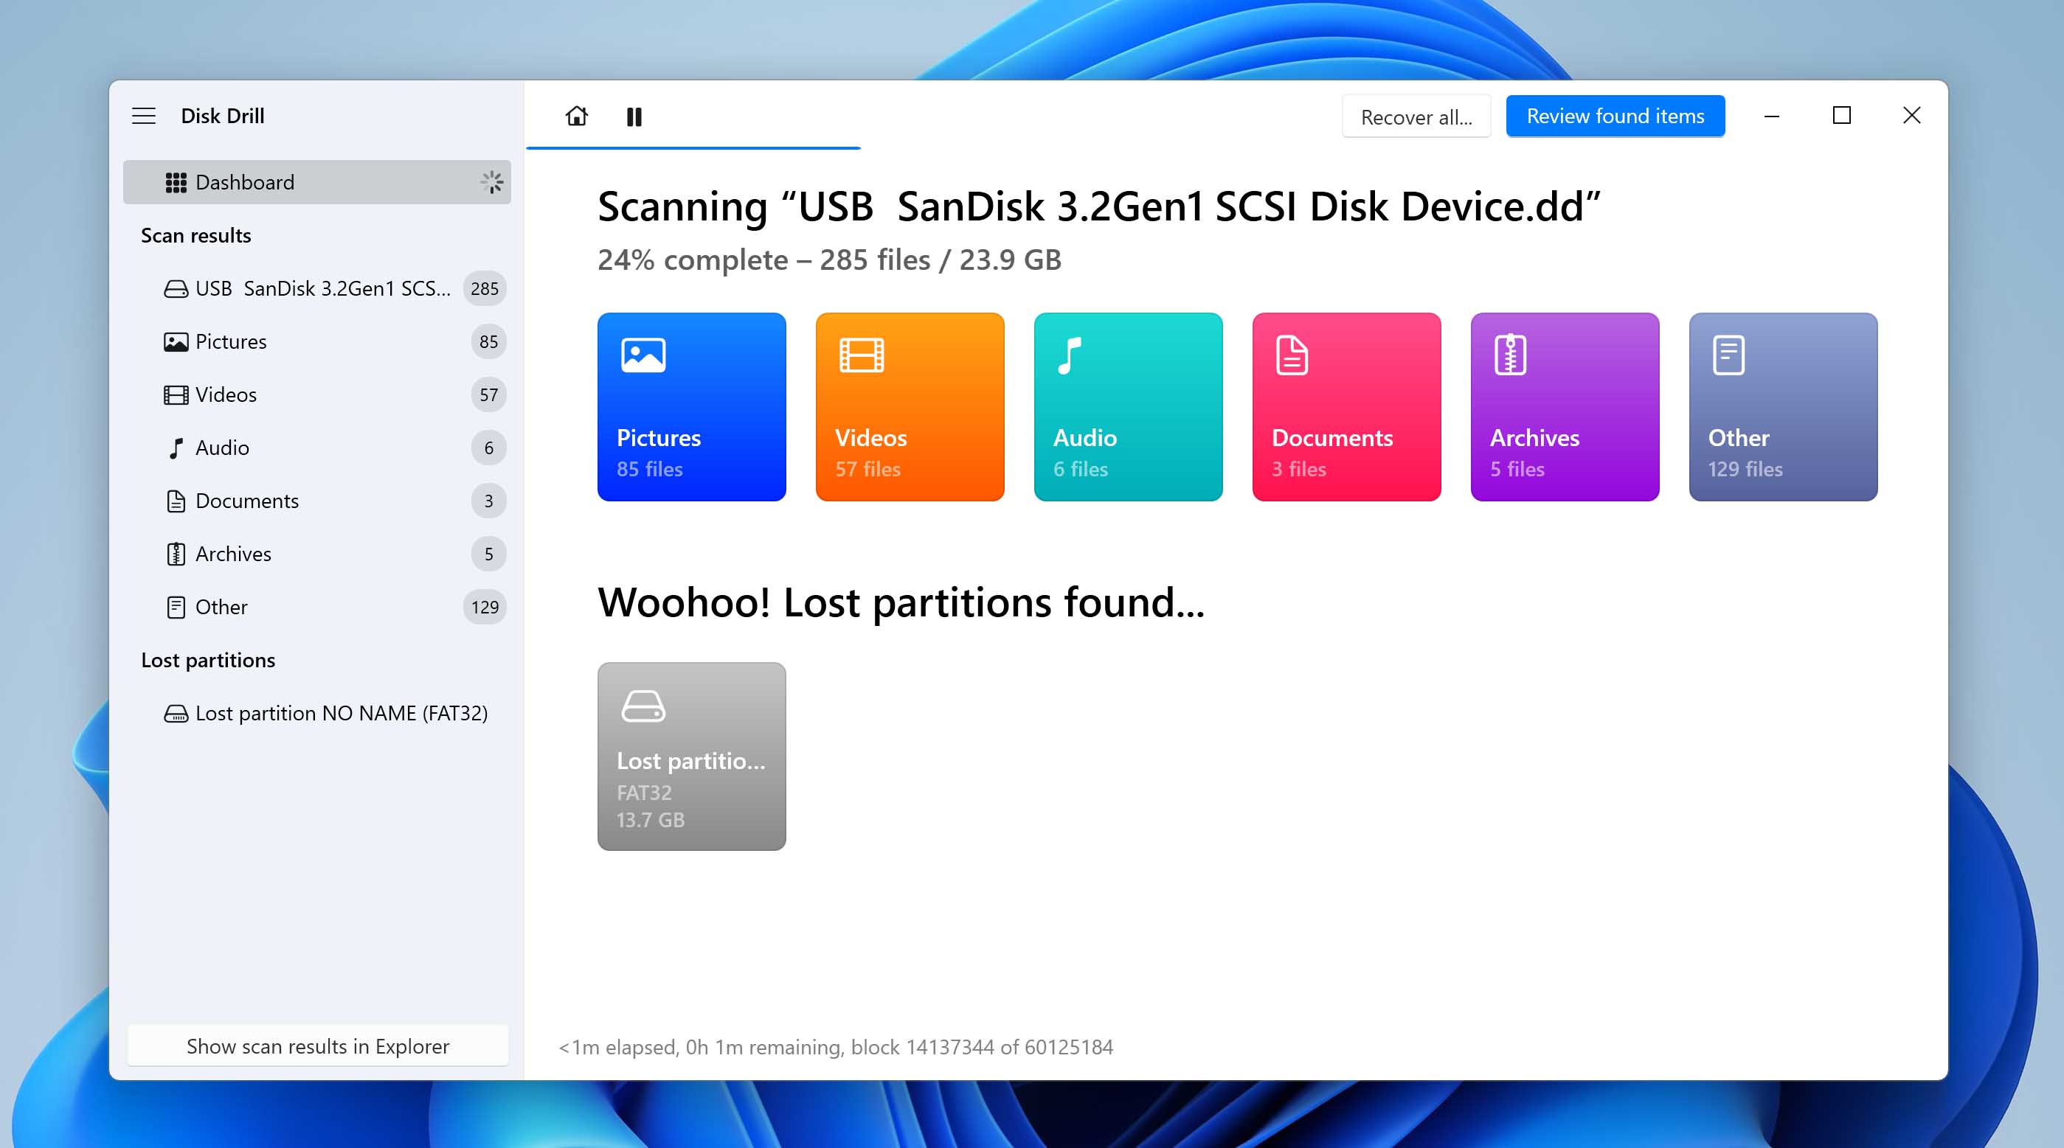Click the scan progress bar under toolbar

click(x=693, y=148)
